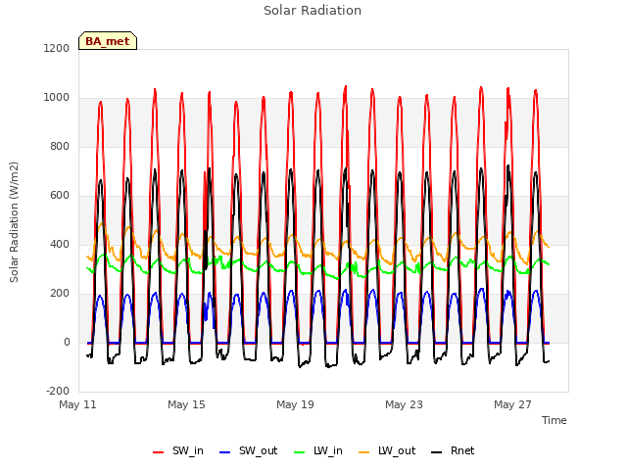Click the 0 y-axis tick label
The height and width of the screenshot is (470, 627).
point(67,342)
